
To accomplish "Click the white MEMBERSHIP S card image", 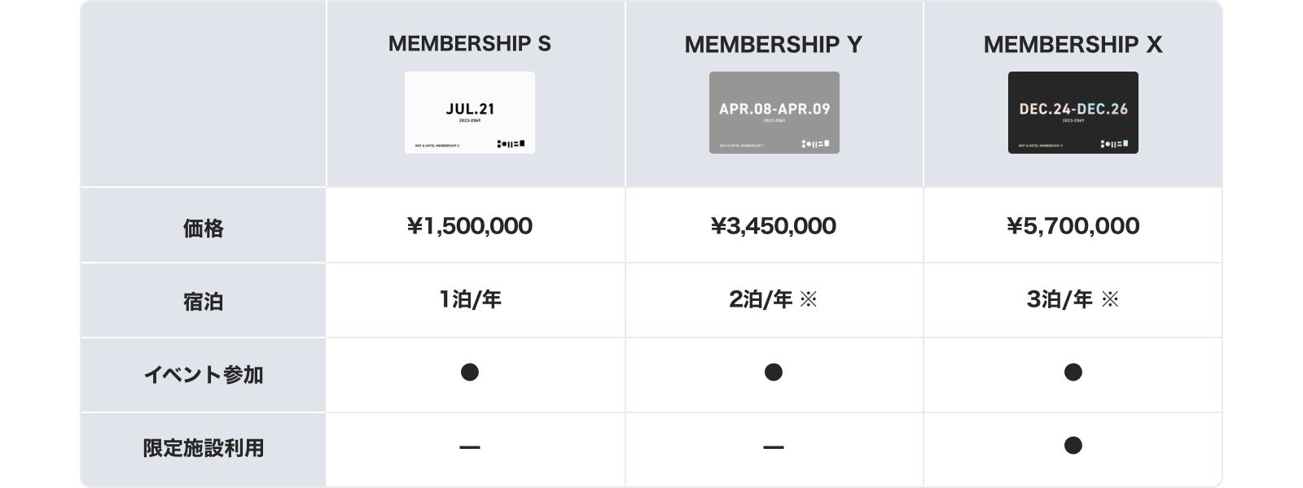I will [470, 112].
